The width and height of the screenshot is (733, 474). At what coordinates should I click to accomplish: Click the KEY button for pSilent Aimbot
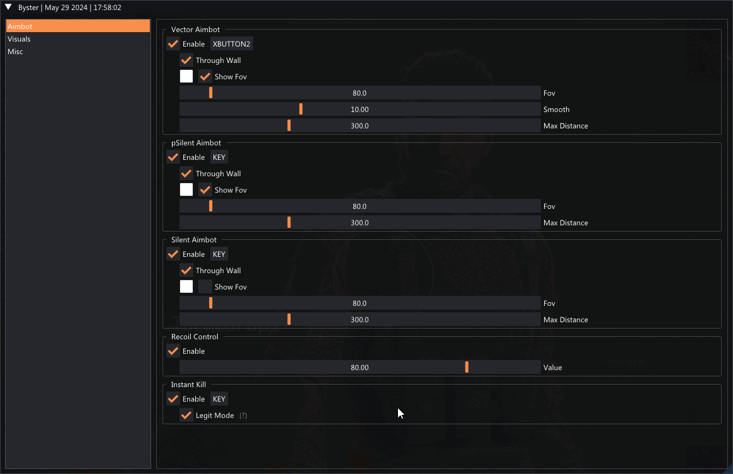pos(219,157)
